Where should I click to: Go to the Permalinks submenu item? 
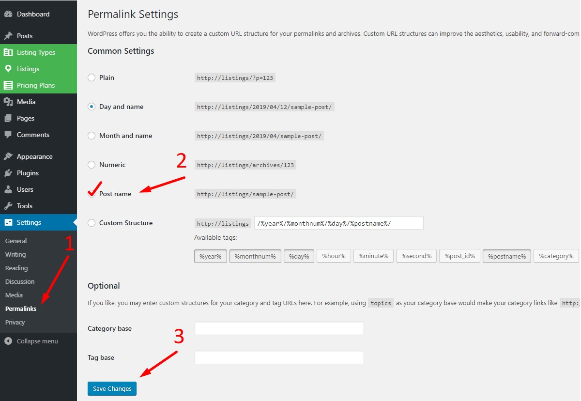[21, 308]
